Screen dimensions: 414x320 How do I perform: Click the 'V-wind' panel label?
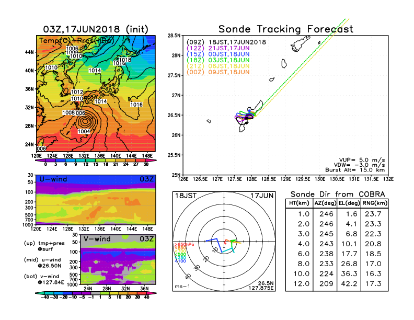(97, 239)
